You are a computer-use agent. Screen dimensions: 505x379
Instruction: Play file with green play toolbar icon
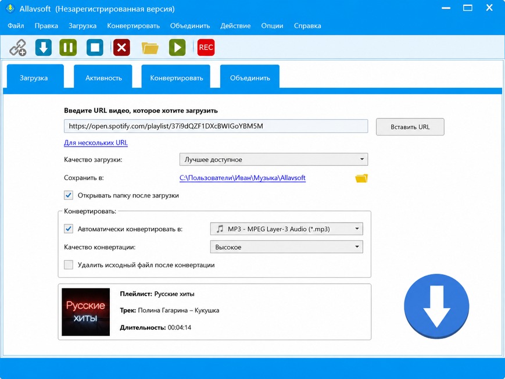[x=177, y=48]
